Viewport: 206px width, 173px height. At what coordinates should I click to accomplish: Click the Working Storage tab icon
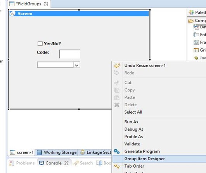coord(39,152)
